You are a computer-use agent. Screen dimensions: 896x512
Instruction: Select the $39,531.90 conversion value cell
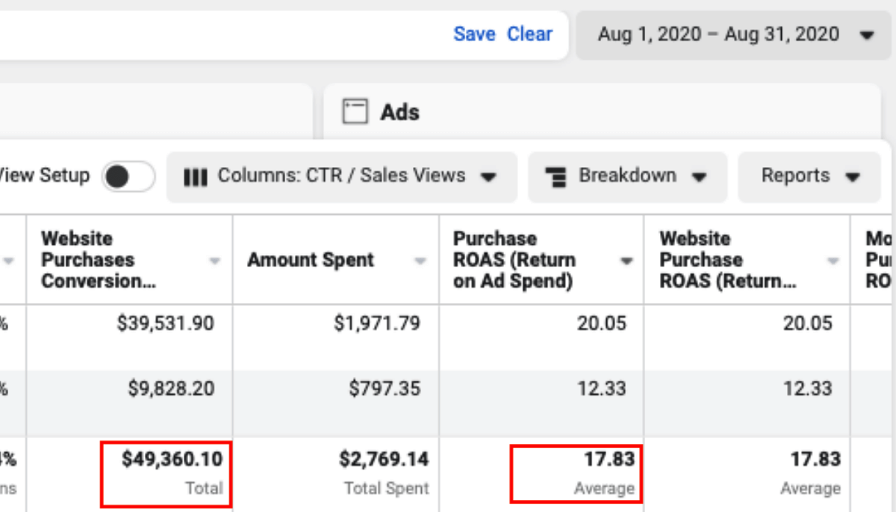[x=165, y=323]
